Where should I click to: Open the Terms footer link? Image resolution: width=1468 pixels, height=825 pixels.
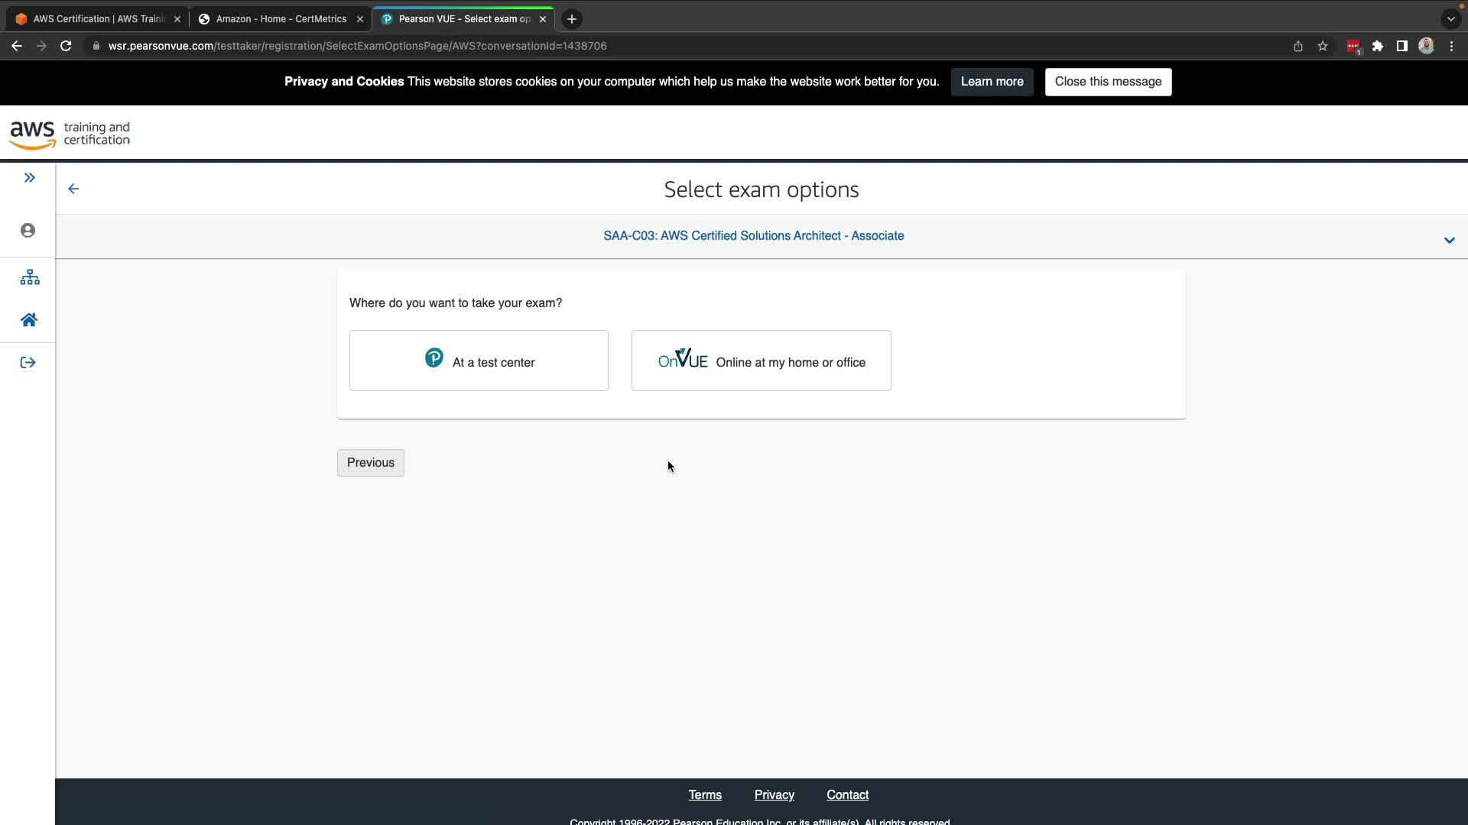click(x=704, y=795)
